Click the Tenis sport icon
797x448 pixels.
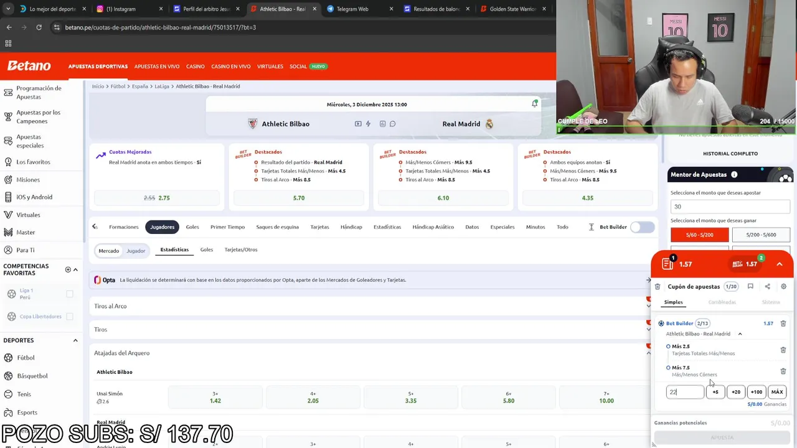point(8,394)
